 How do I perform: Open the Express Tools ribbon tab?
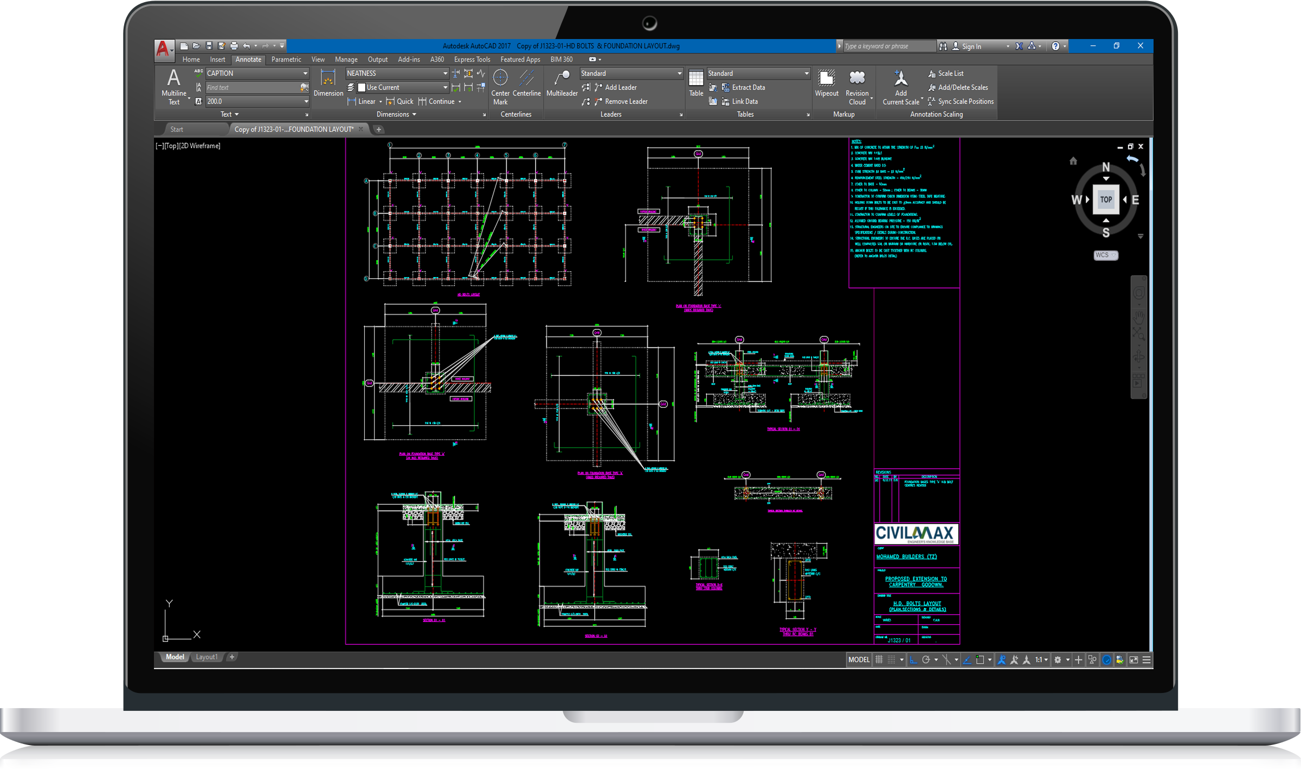(472, 60)
